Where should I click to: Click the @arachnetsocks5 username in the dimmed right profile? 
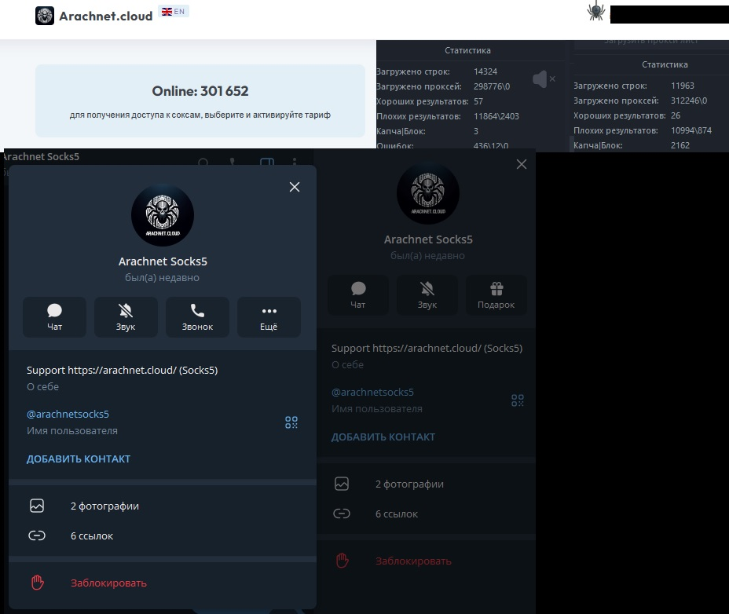click(x=372, y=393)
